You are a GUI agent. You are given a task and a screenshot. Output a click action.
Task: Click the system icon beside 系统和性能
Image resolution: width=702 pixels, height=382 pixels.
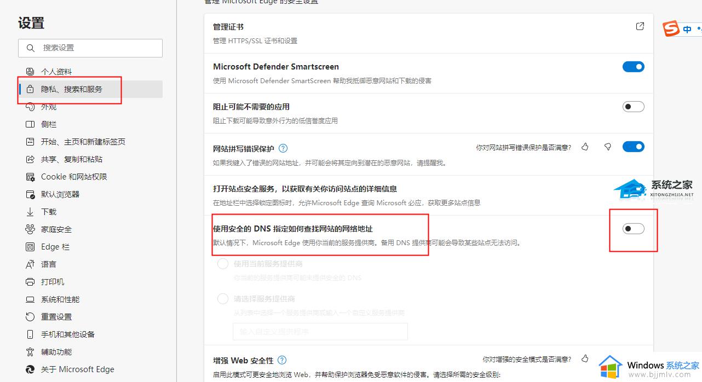(x=30, y=299)
